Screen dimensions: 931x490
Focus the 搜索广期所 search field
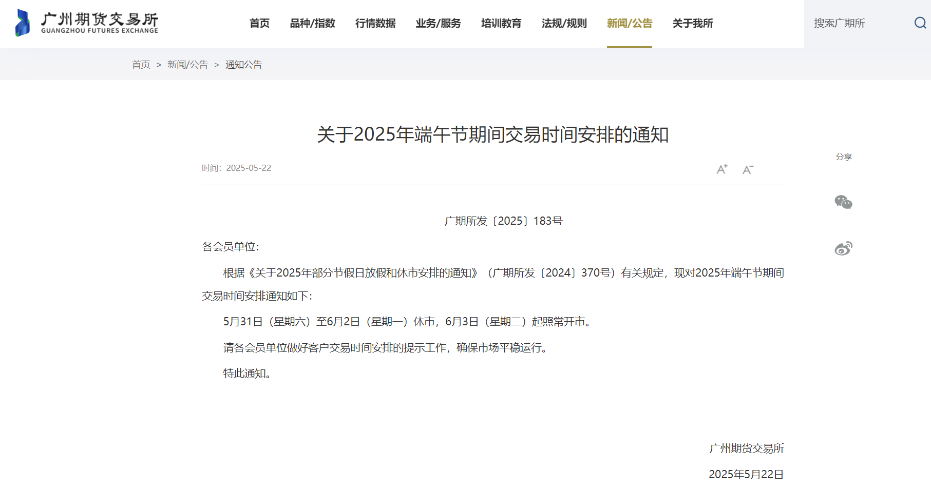(858, 23)
